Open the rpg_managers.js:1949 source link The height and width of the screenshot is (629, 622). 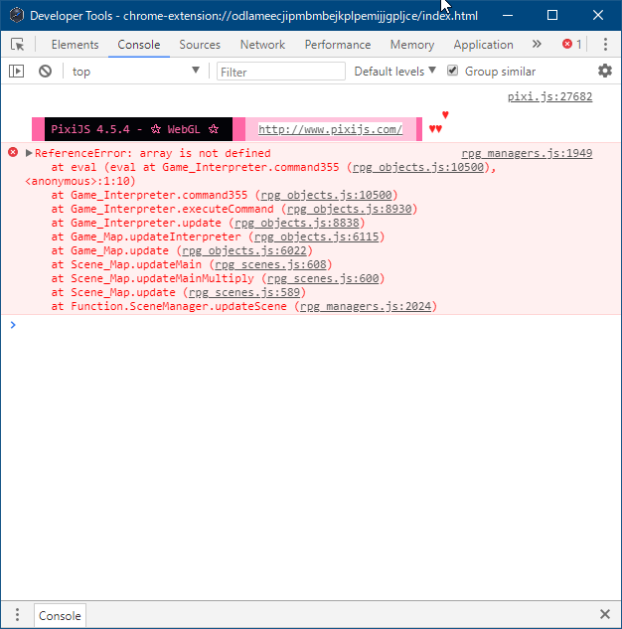[527, 153]
